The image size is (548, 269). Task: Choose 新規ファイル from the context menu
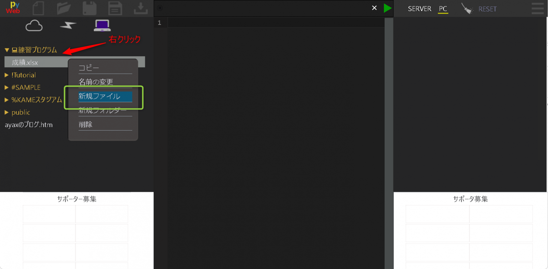click(105, 96)
